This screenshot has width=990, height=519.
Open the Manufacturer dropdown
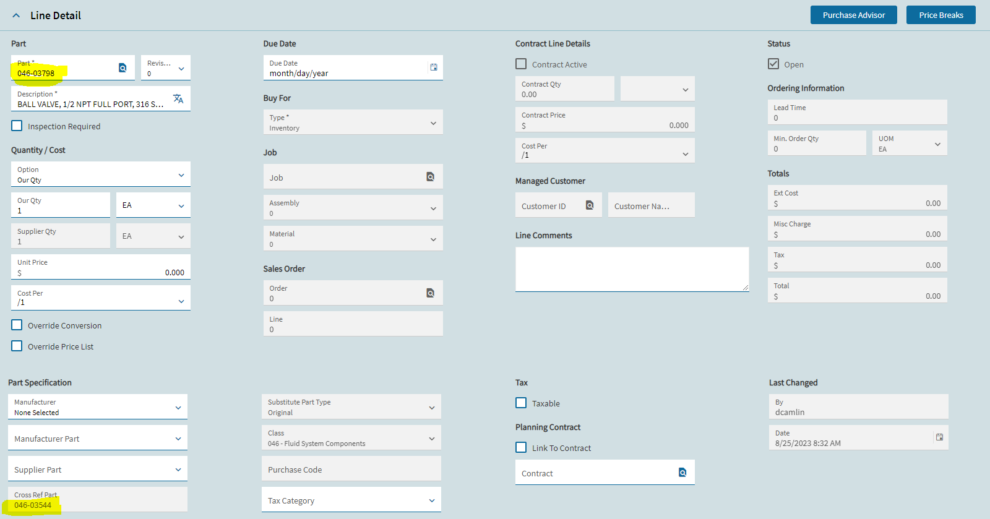click(178, 408)
